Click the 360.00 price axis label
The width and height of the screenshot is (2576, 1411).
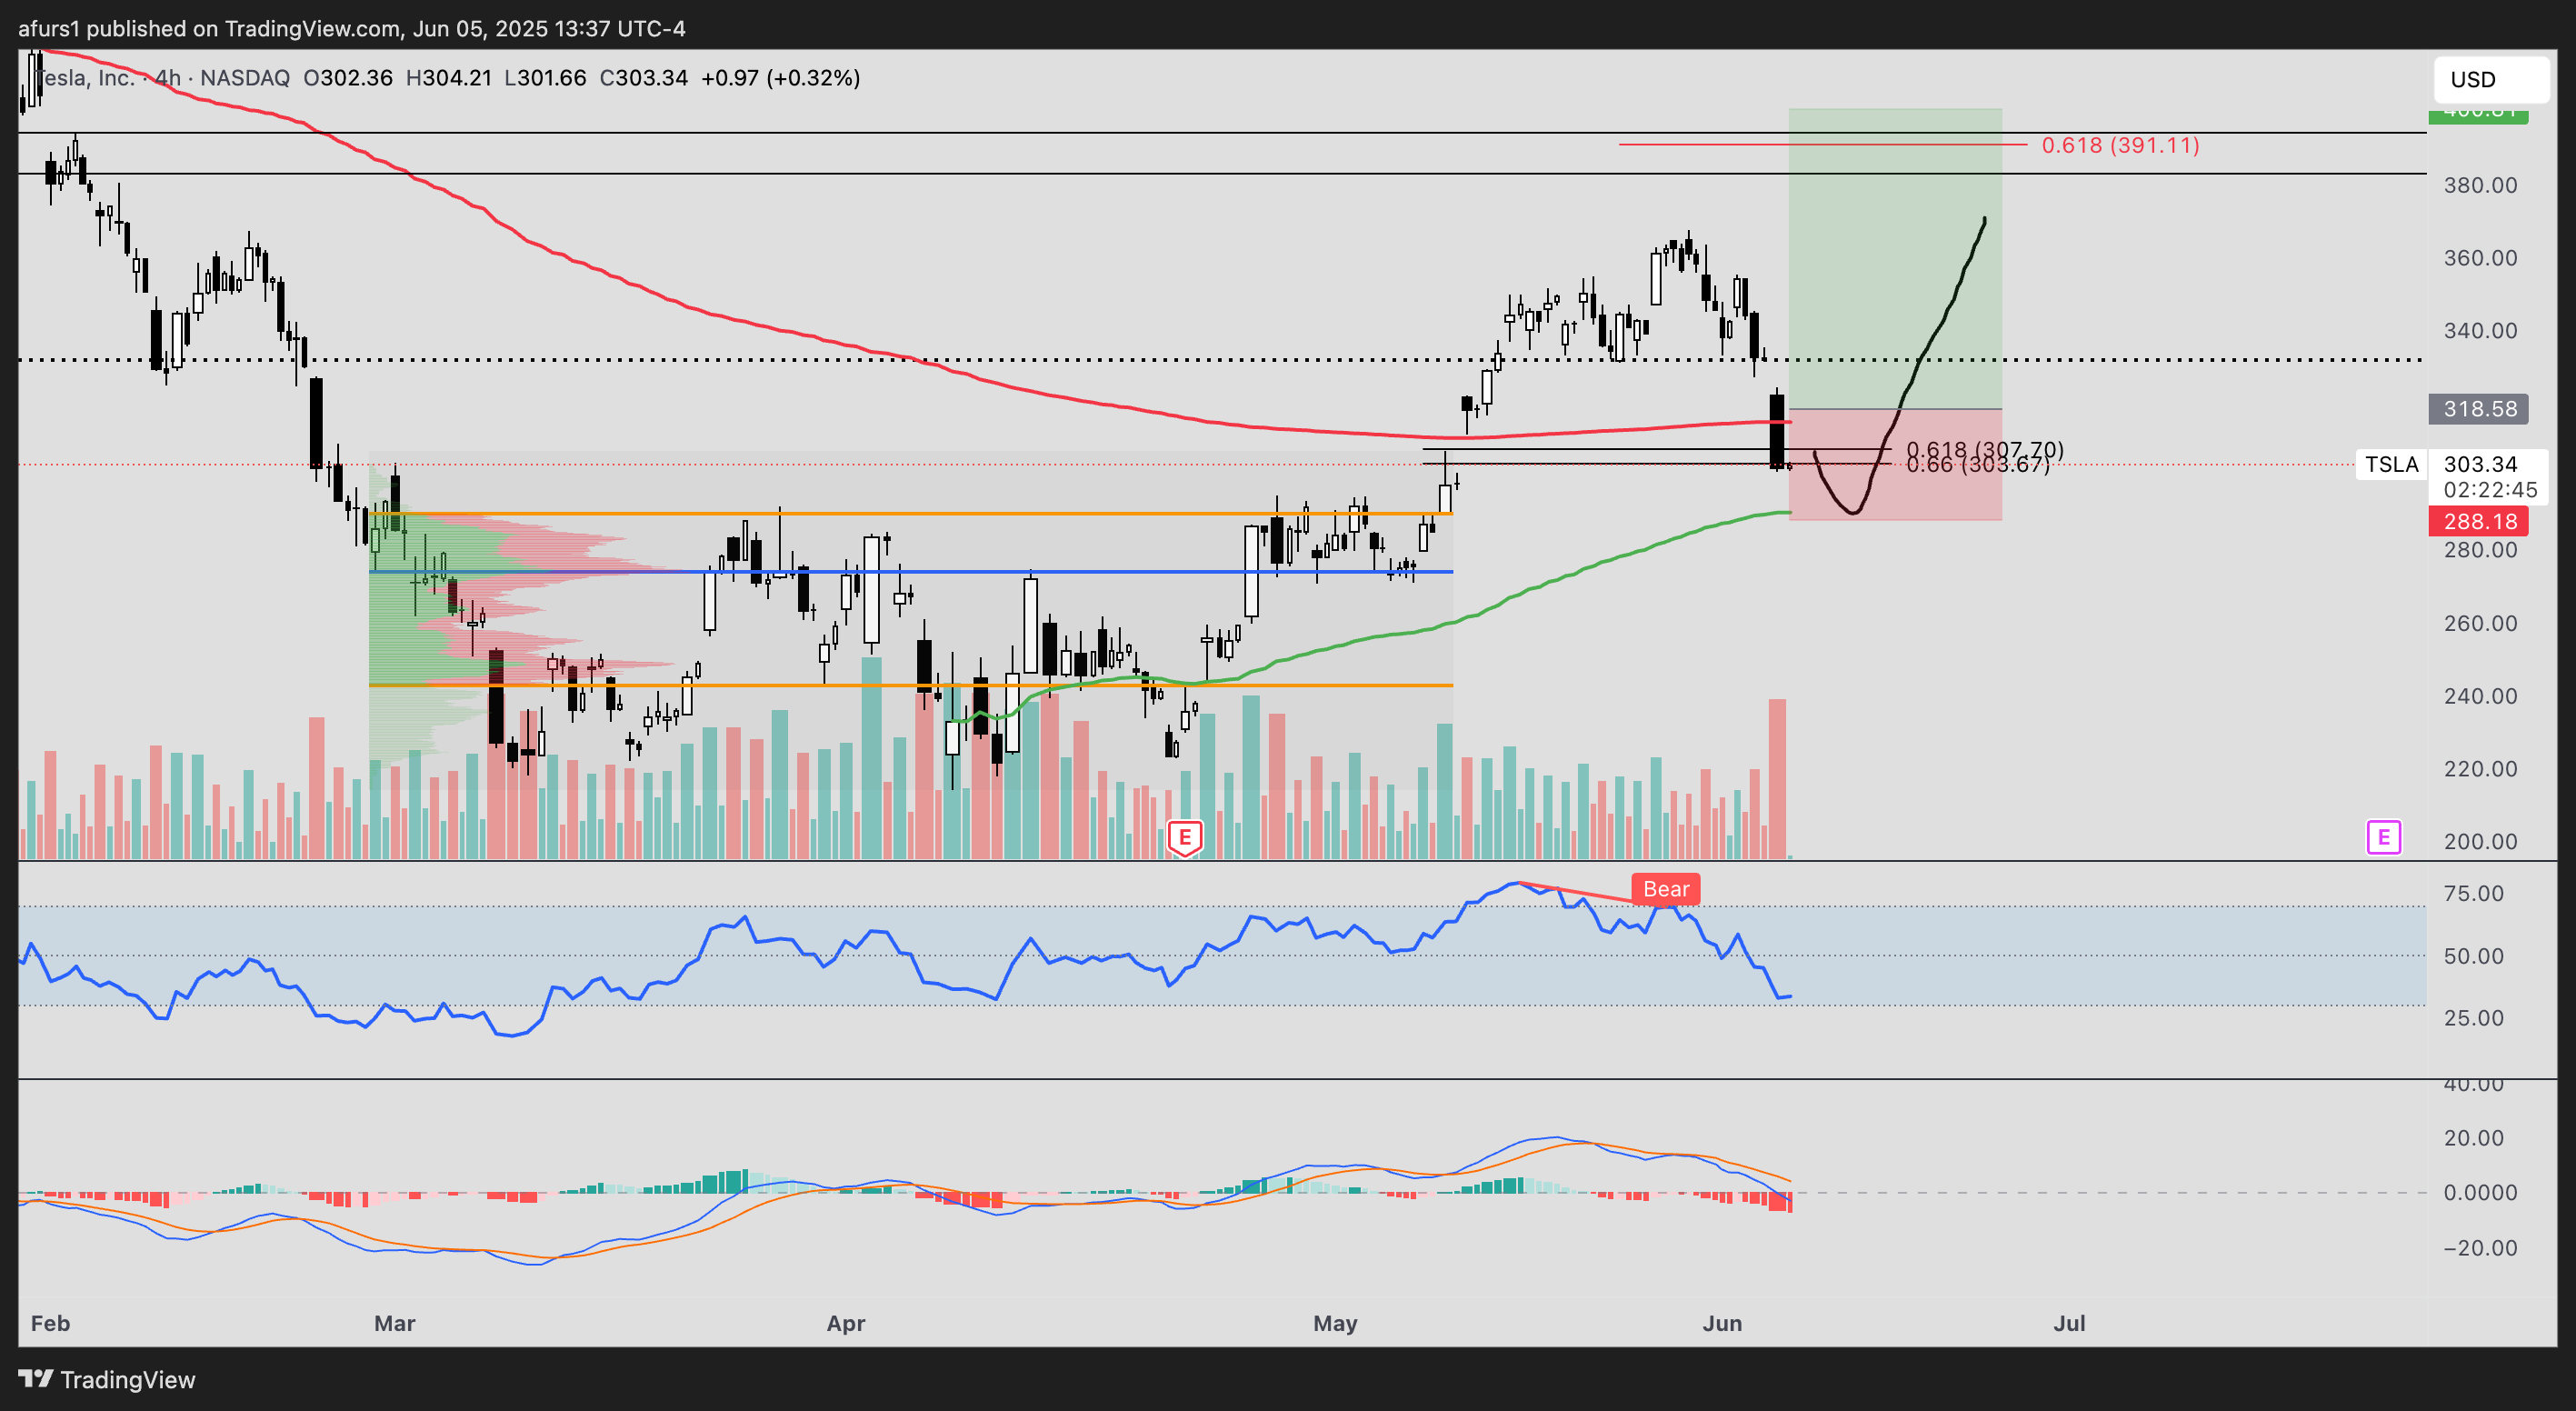[2480, 258]
